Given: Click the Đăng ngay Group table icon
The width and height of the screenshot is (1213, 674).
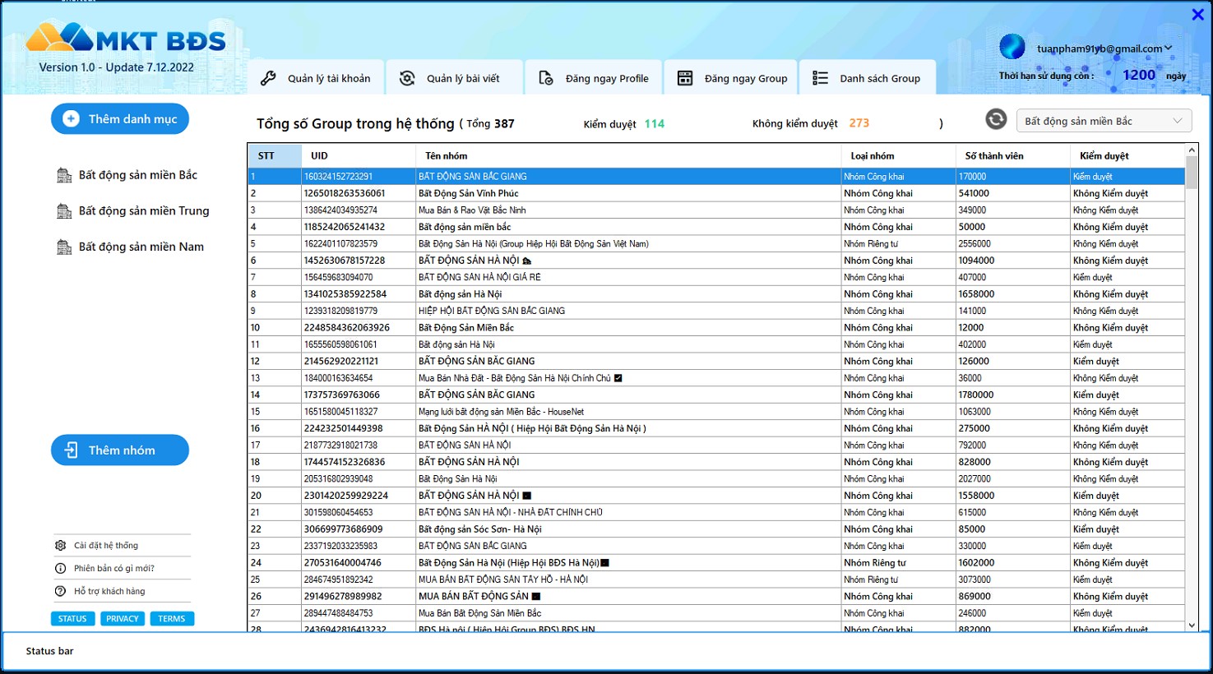Looking at the screenshot, I should pyautogui.click(x=685, y=78).
